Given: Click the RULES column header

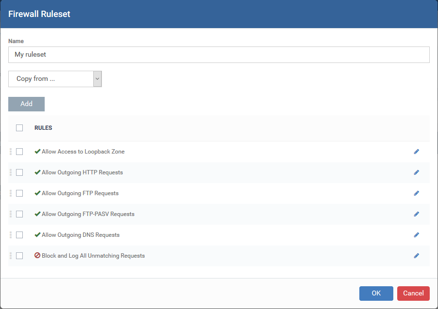Looking at the screenshot, I should (43, 128).
